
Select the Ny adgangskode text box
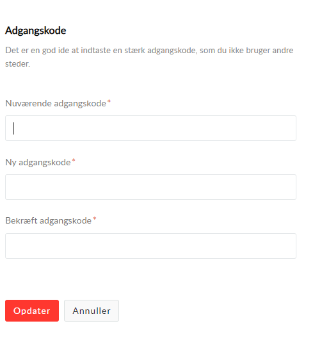point(151,187)
